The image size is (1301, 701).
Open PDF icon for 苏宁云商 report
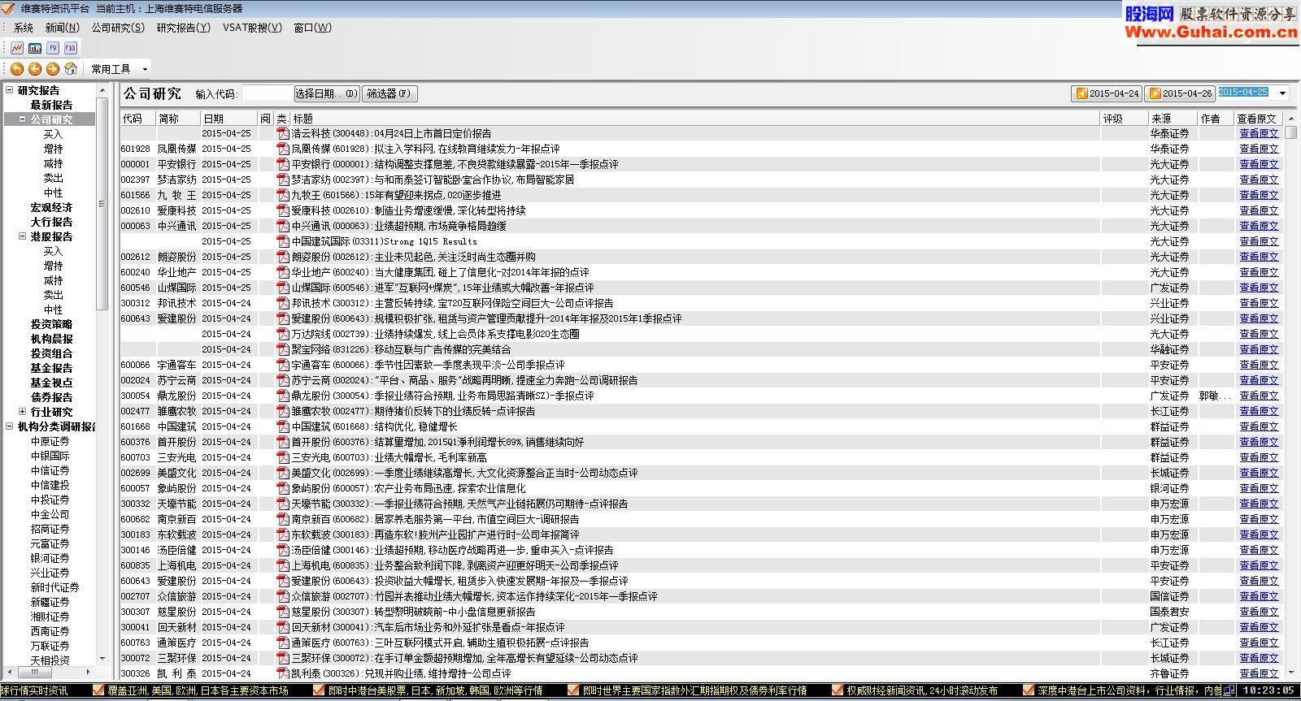tap(283, 380)
